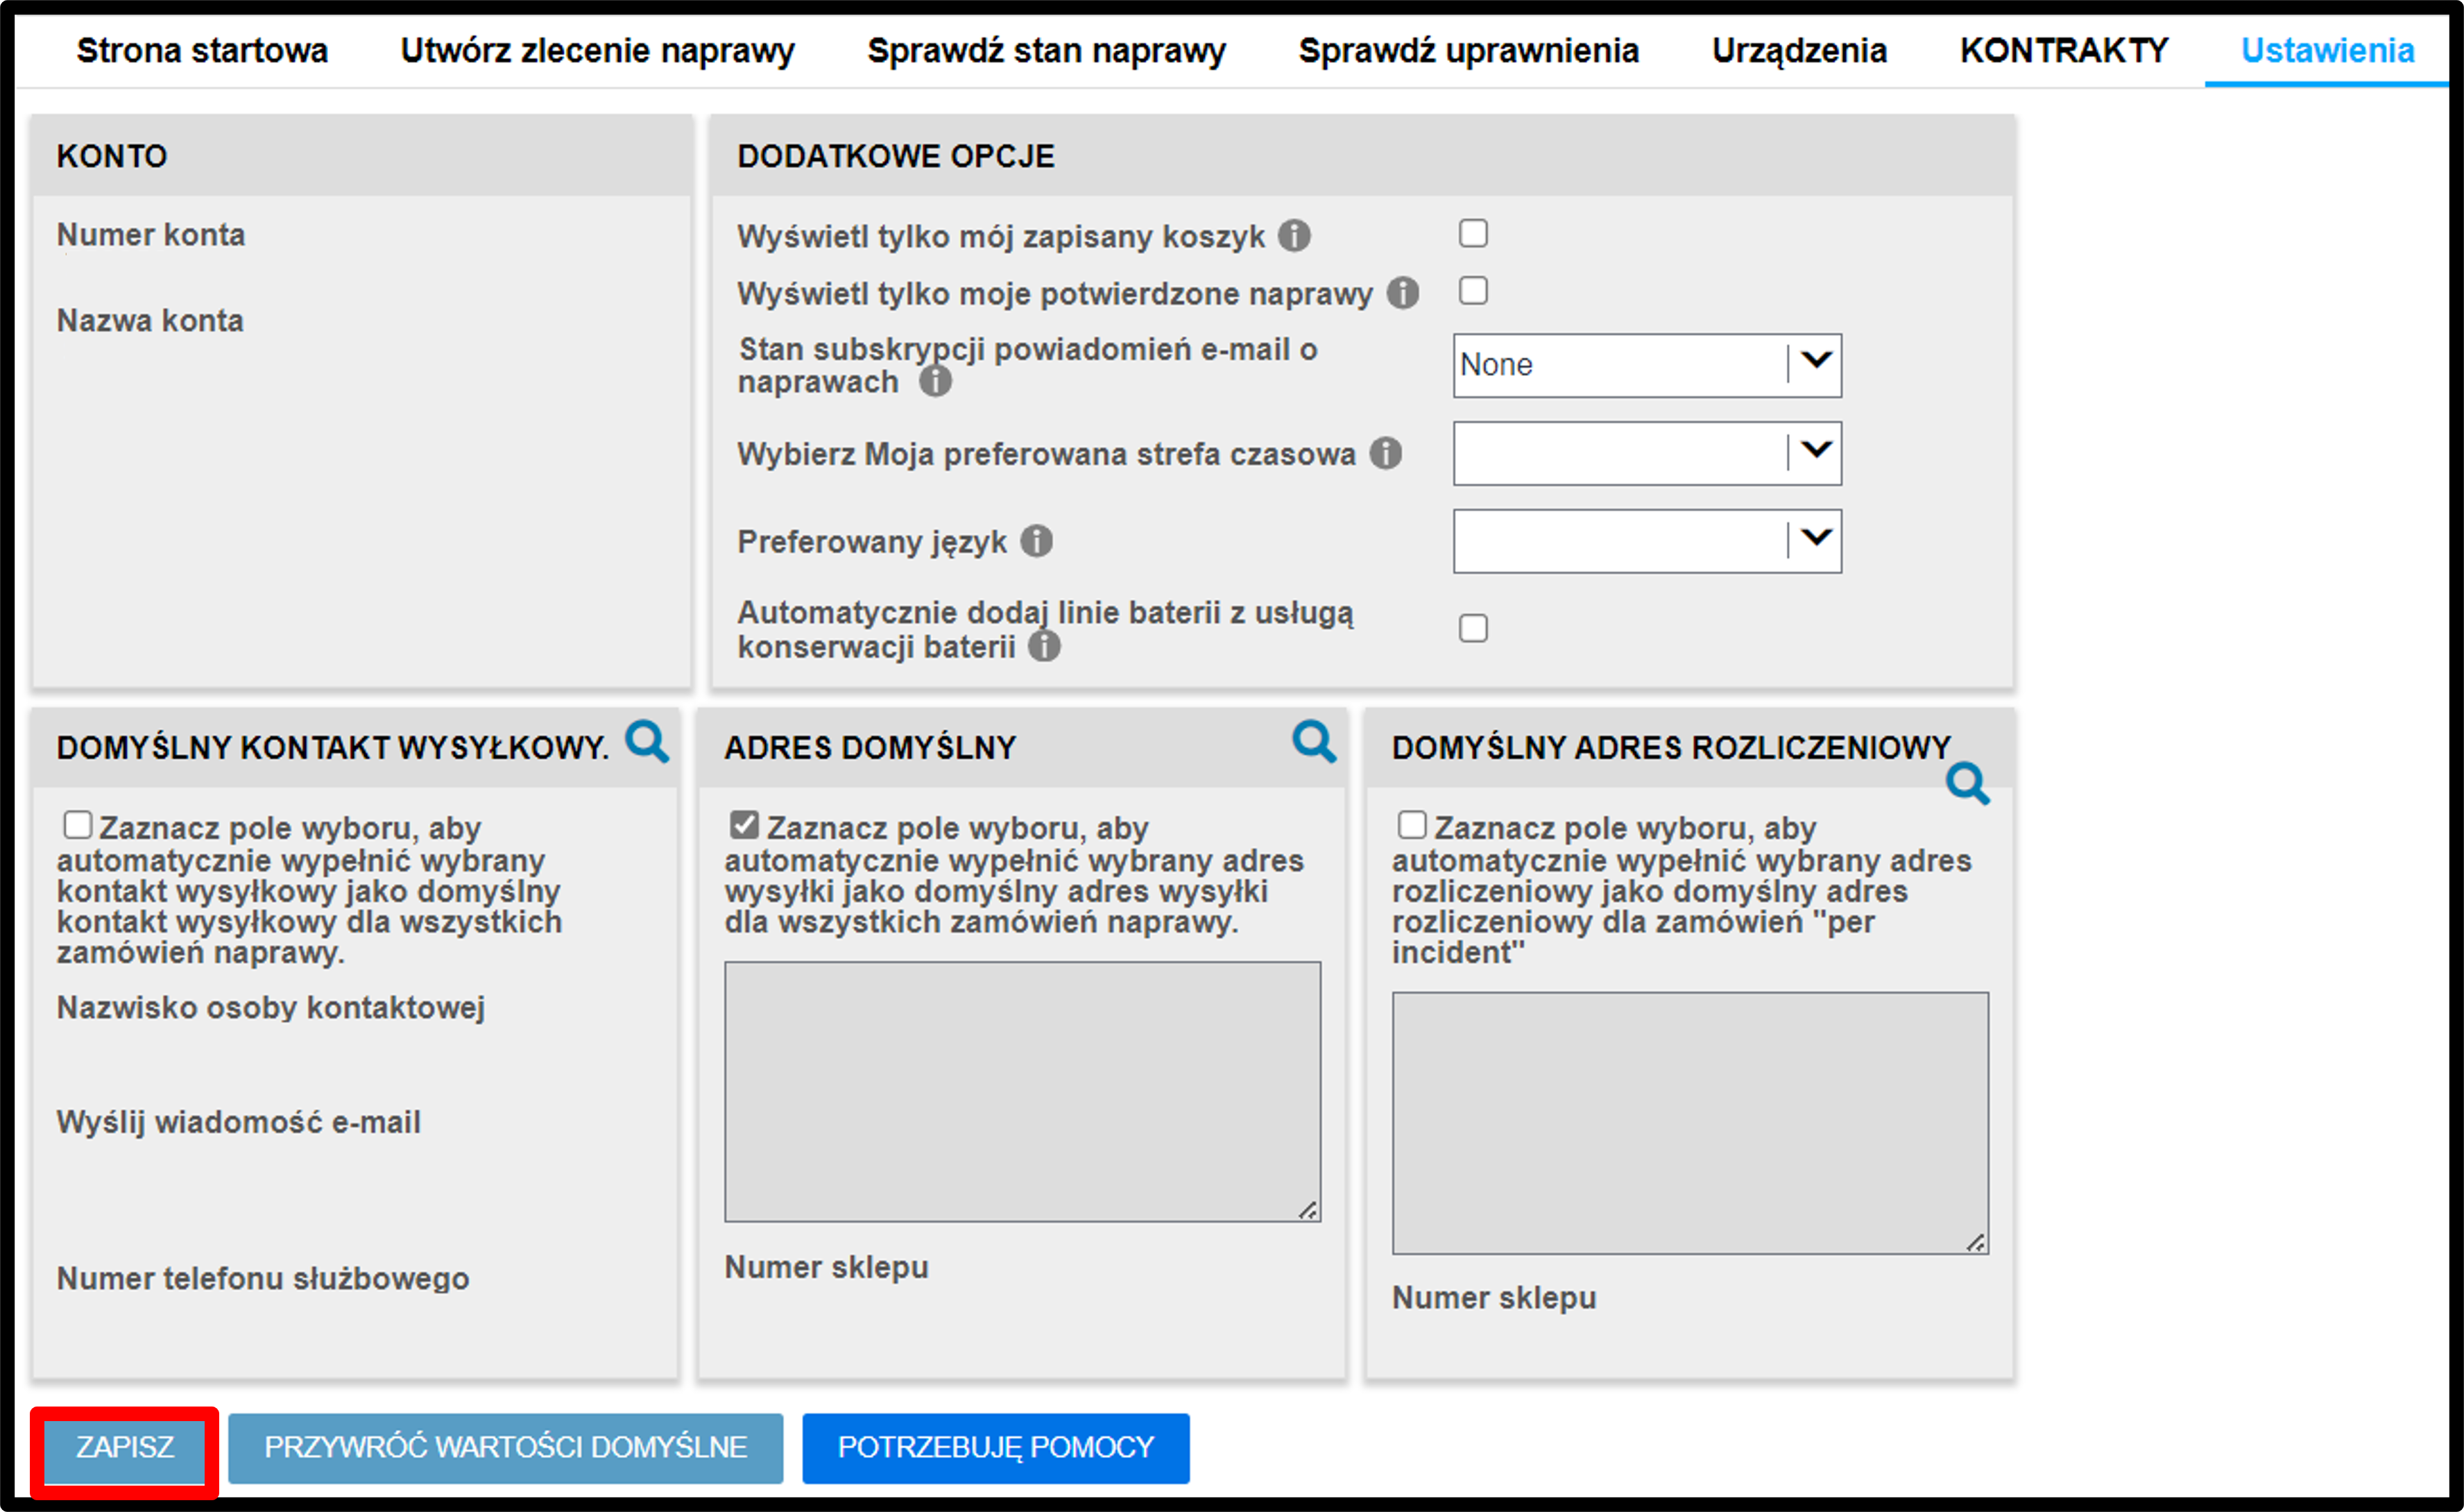Click inside billing address text area
Viewport: 2464px width, 1512px height.
pos(1691,1123)
